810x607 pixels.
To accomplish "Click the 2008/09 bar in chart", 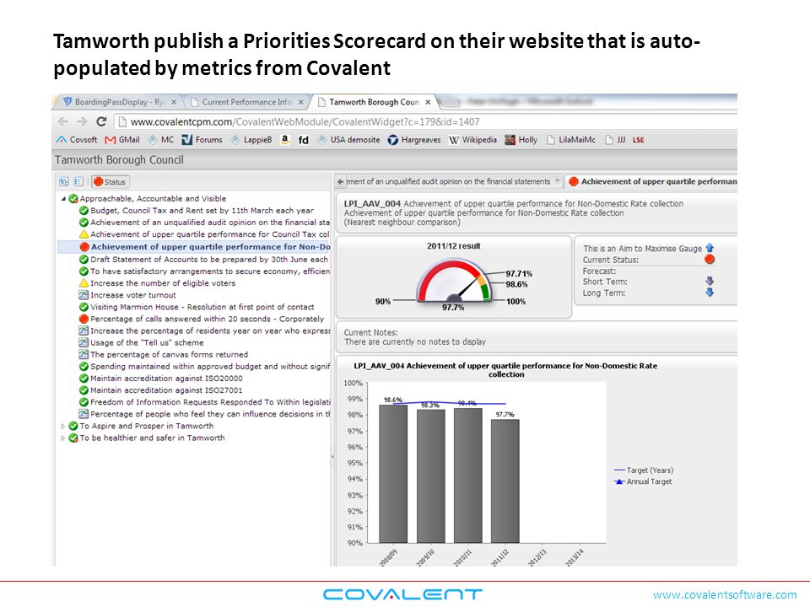I will click(x=393, y=473).
